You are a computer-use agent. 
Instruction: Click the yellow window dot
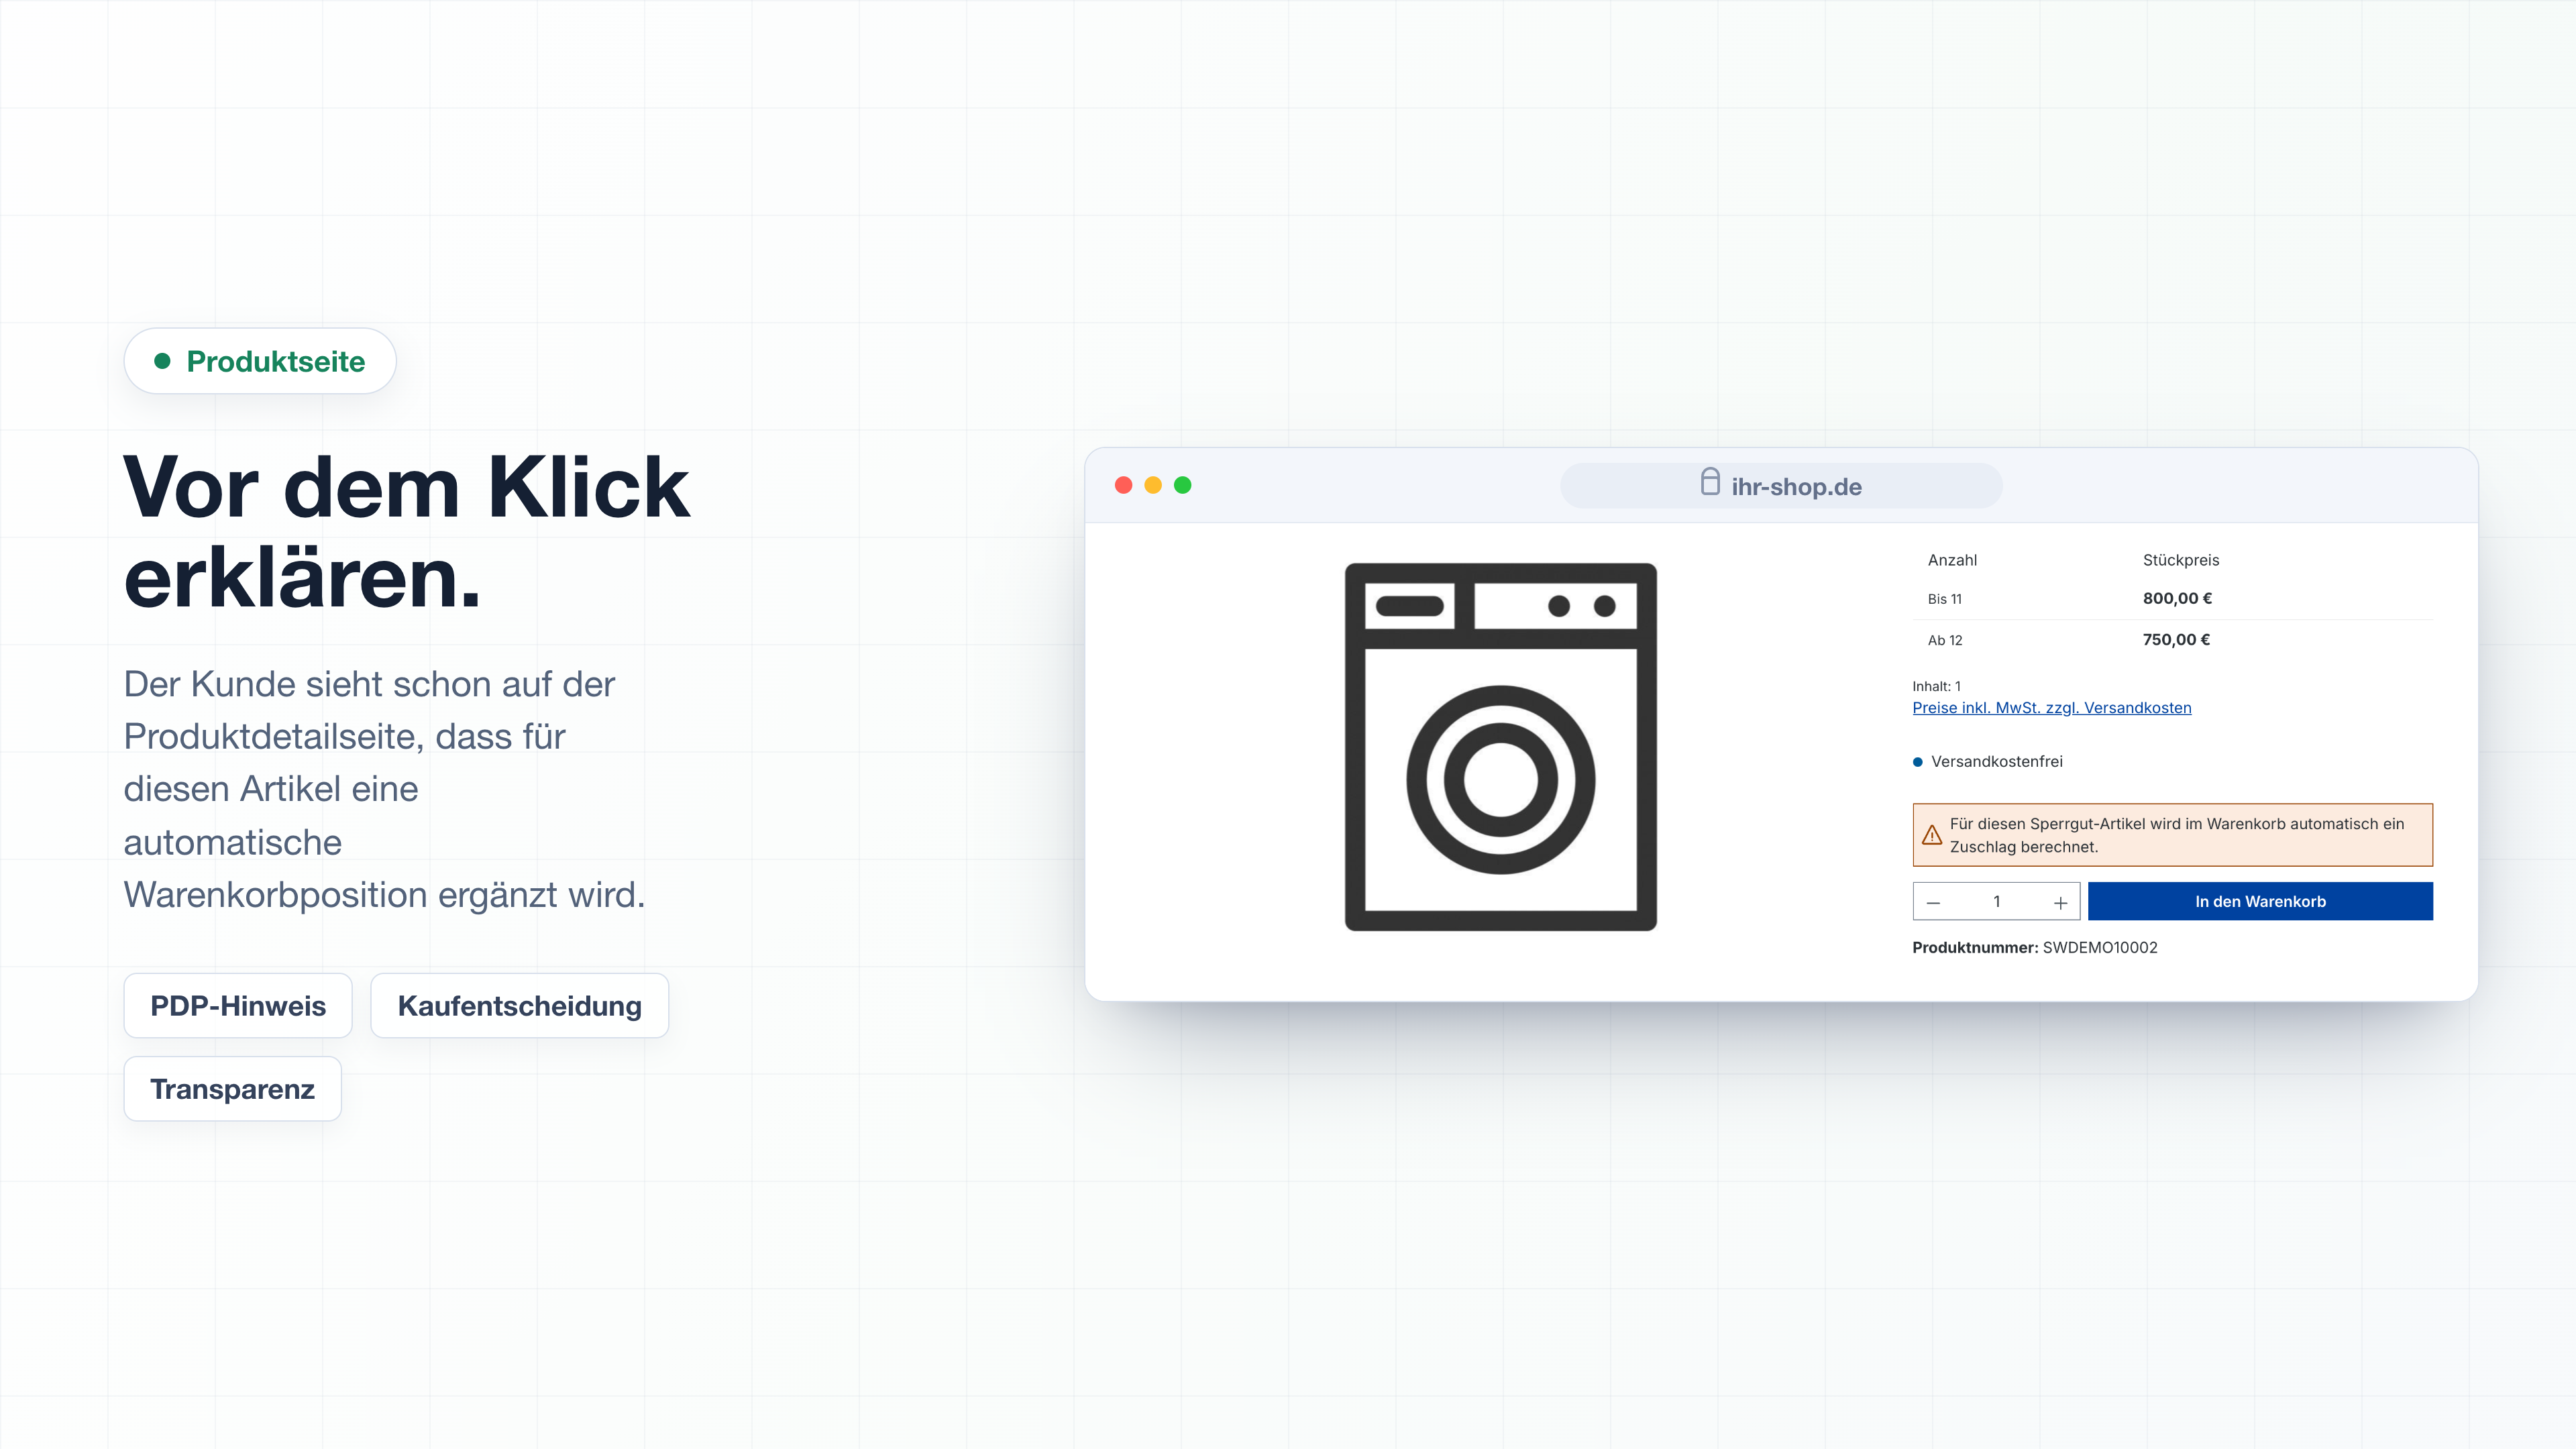pyautogui.click(x=1153, y=485)
